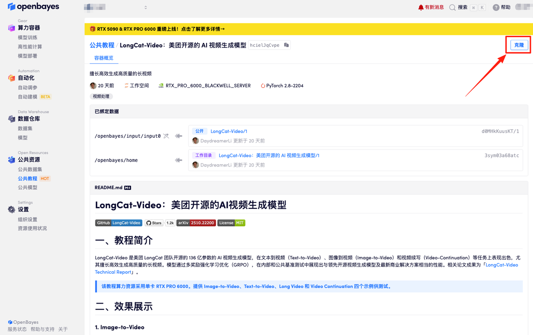Click the unbind icon beside /openbayes/input/input0
The height and width of the screenshot is (335, 533).
[166, 136]
